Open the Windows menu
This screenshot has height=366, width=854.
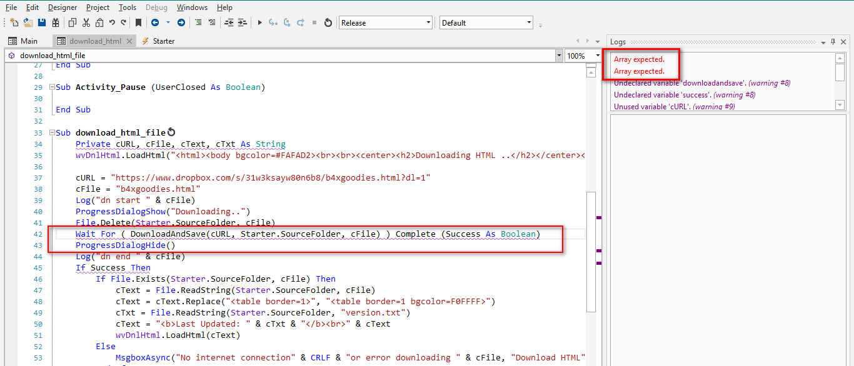(x=192, y=7)
